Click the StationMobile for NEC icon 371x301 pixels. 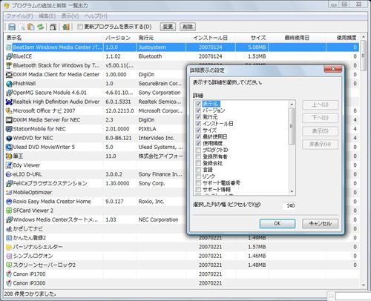click(9, 129)
